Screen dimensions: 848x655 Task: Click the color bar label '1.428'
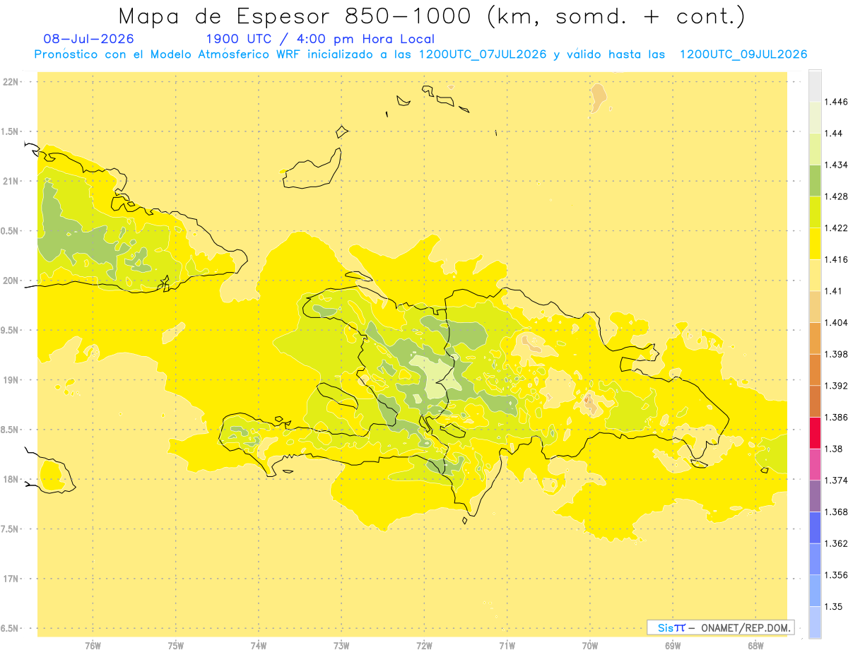tap(836, 196)
